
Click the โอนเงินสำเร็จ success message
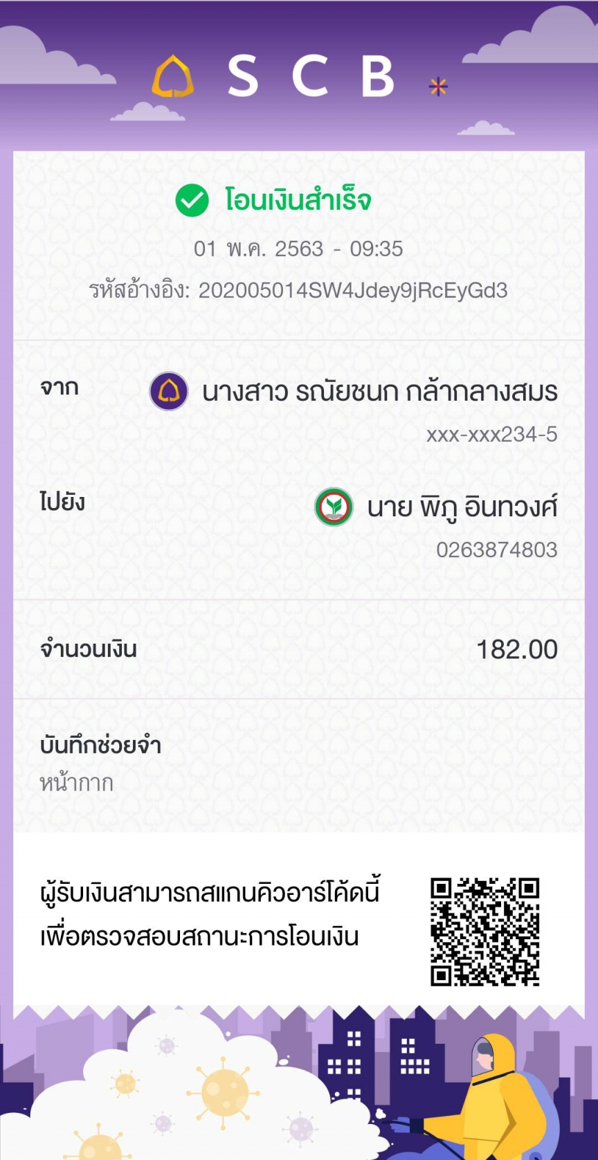click(x=298, y=201)
